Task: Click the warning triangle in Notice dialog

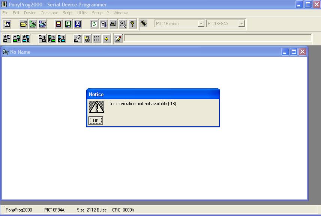Action: click(97, 107)
